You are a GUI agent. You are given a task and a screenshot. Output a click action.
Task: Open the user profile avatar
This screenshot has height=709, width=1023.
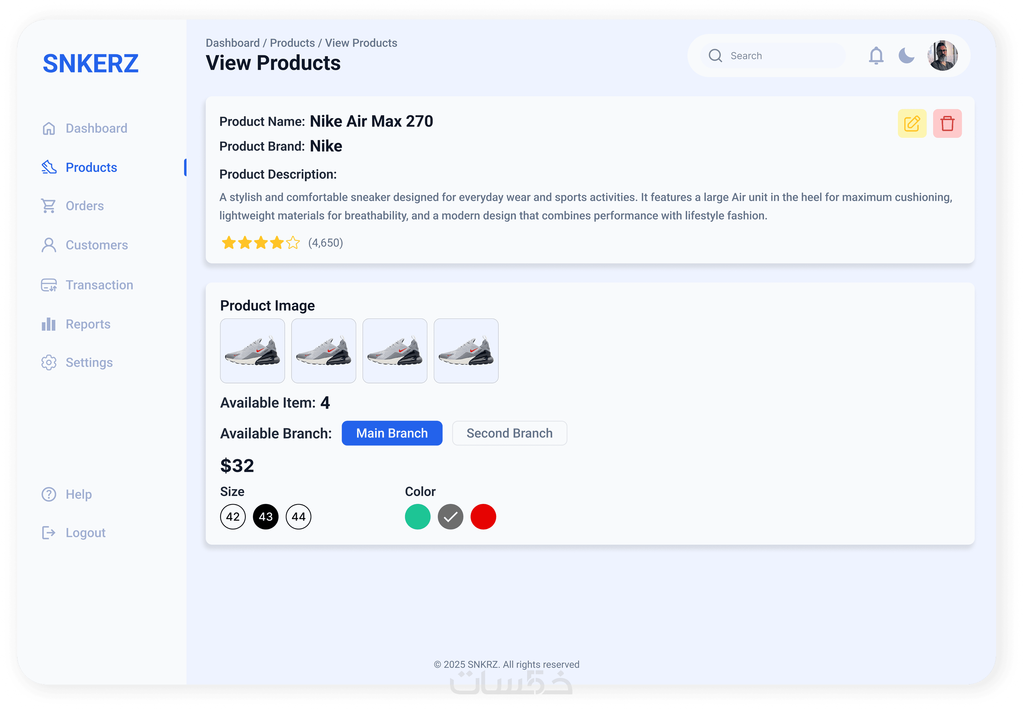tap(942, 56)
